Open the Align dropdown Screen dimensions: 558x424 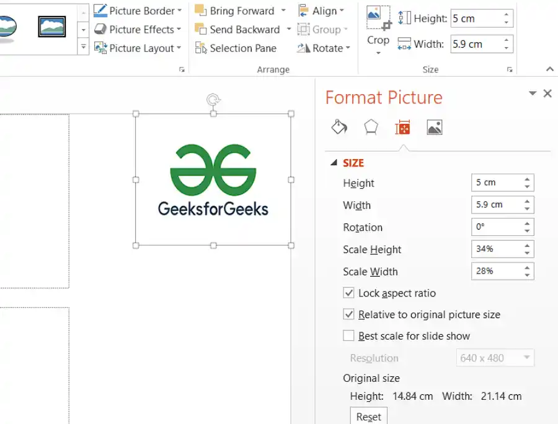coord(321,11)
